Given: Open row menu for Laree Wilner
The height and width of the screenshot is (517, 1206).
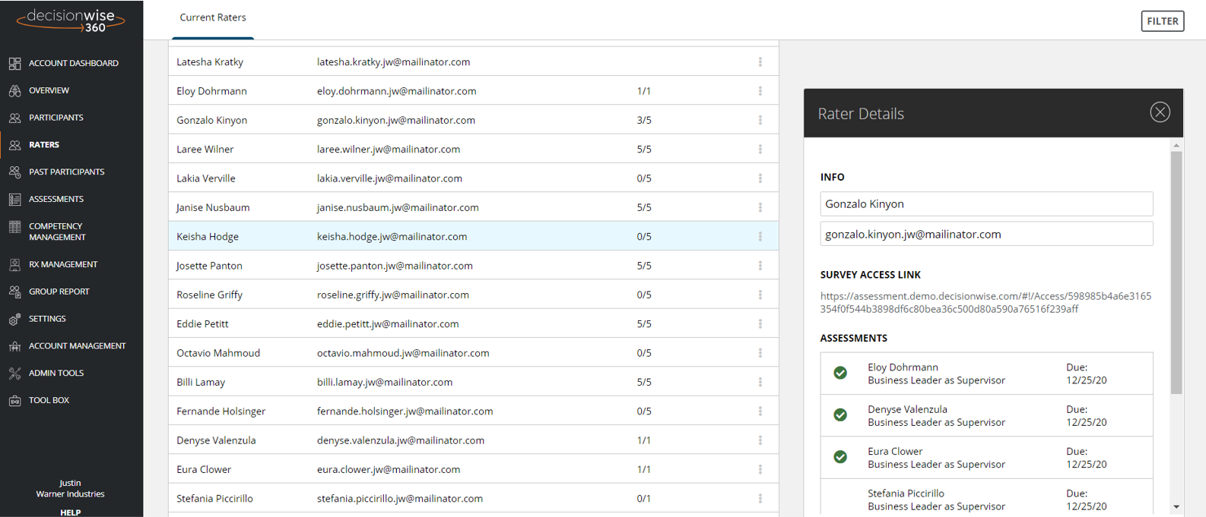Looking at the screenshot, I should point(760,150).
